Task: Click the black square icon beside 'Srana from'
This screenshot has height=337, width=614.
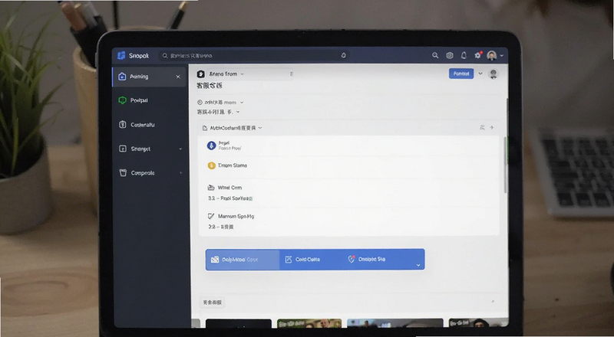Action: 201,74
